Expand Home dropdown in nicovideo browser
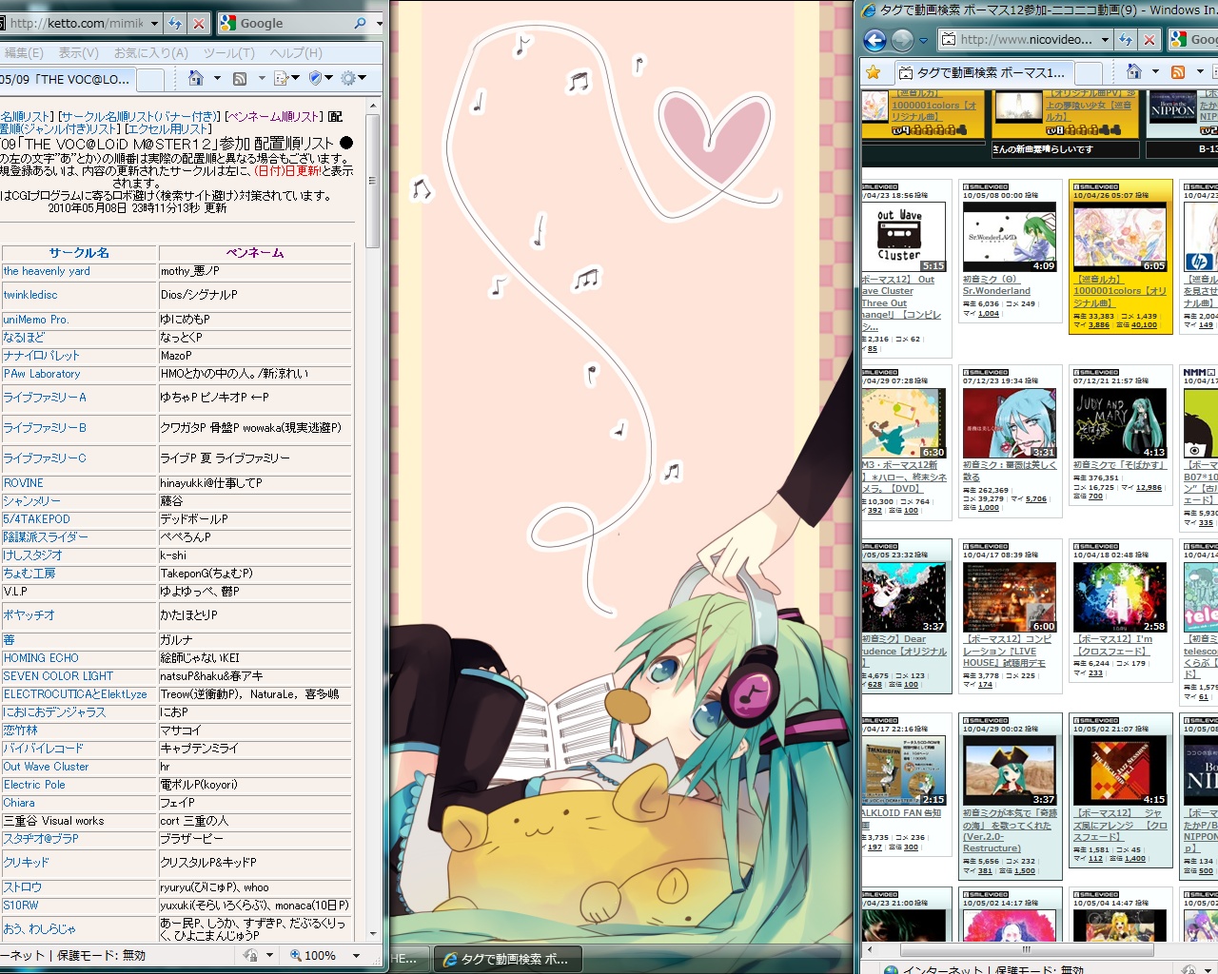 1155,71
